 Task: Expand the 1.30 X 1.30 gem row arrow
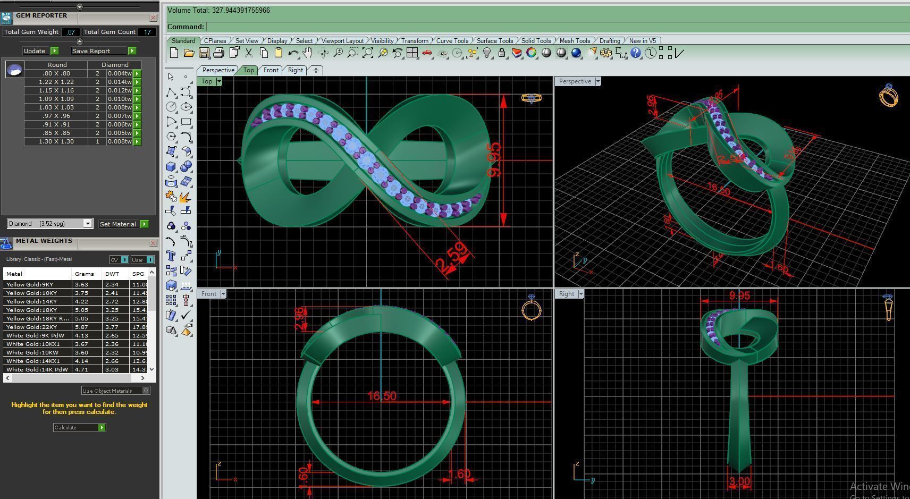[x=137, y=141]
